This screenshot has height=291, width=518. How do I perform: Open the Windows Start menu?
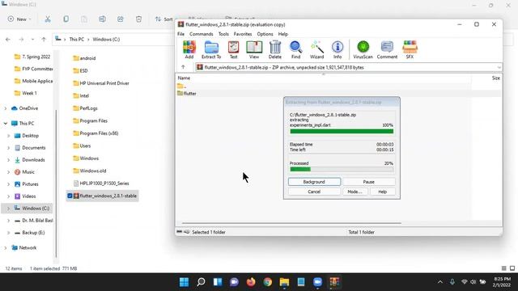(x=184, y=282)
